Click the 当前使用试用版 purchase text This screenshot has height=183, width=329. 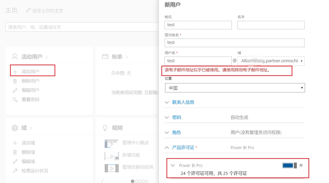pos(135,92)
